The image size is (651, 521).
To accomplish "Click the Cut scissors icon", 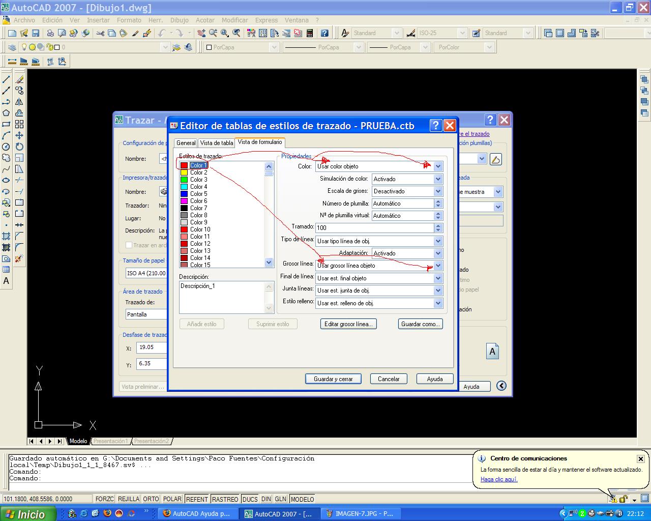I will (100, 33).
